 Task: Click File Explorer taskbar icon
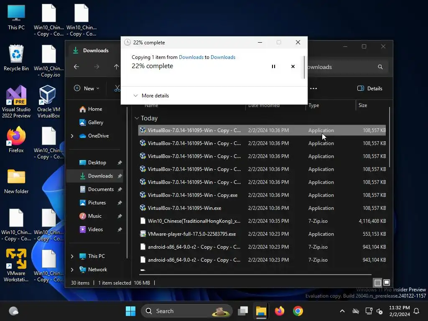point(261,311)
